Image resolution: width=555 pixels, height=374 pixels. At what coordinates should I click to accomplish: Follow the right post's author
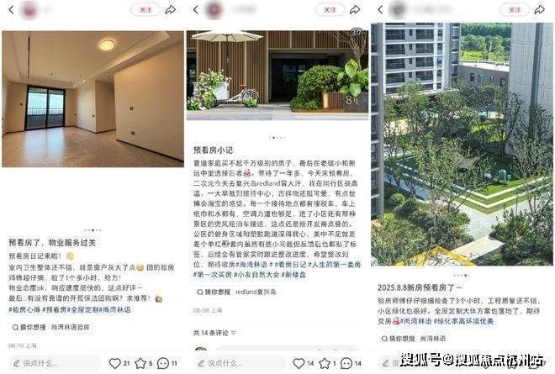pyautogui.click(x=515, y=10)
